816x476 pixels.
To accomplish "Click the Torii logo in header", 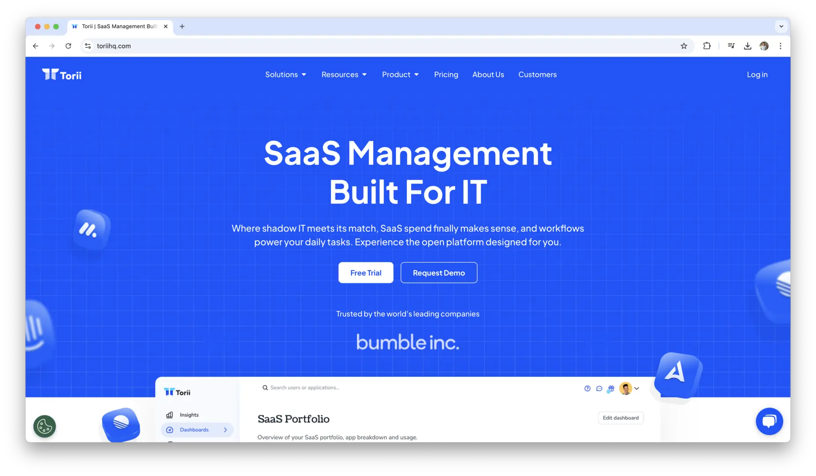I will (62, 75).
